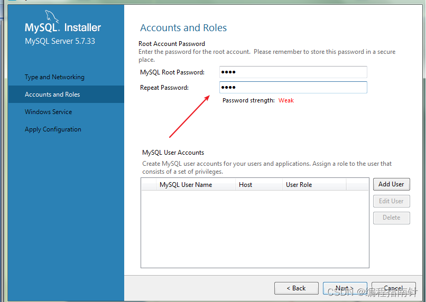Click the Password strength label
426x302 pixels.
(248, 100)
